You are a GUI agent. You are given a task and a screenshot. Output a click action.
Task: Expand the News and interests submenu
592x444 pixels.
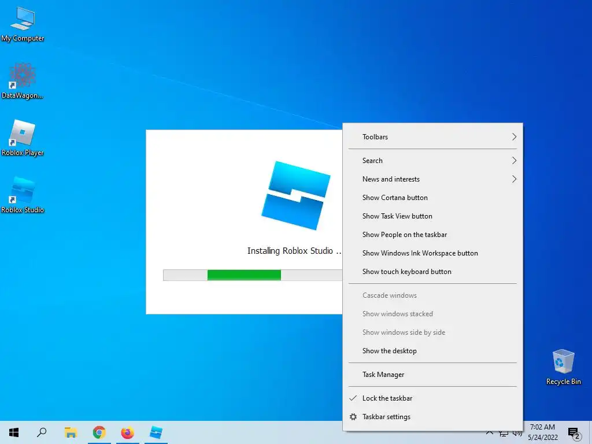click(x=432, y=179)
